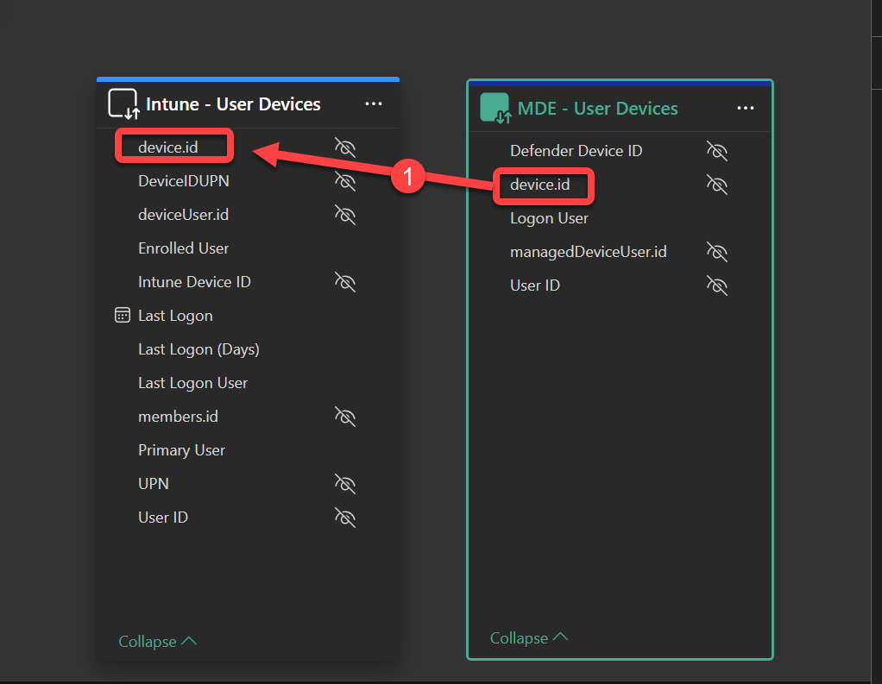
Task: Toggle visibility of members.id field
Action: pyautogui.click(x=345, y=417)
